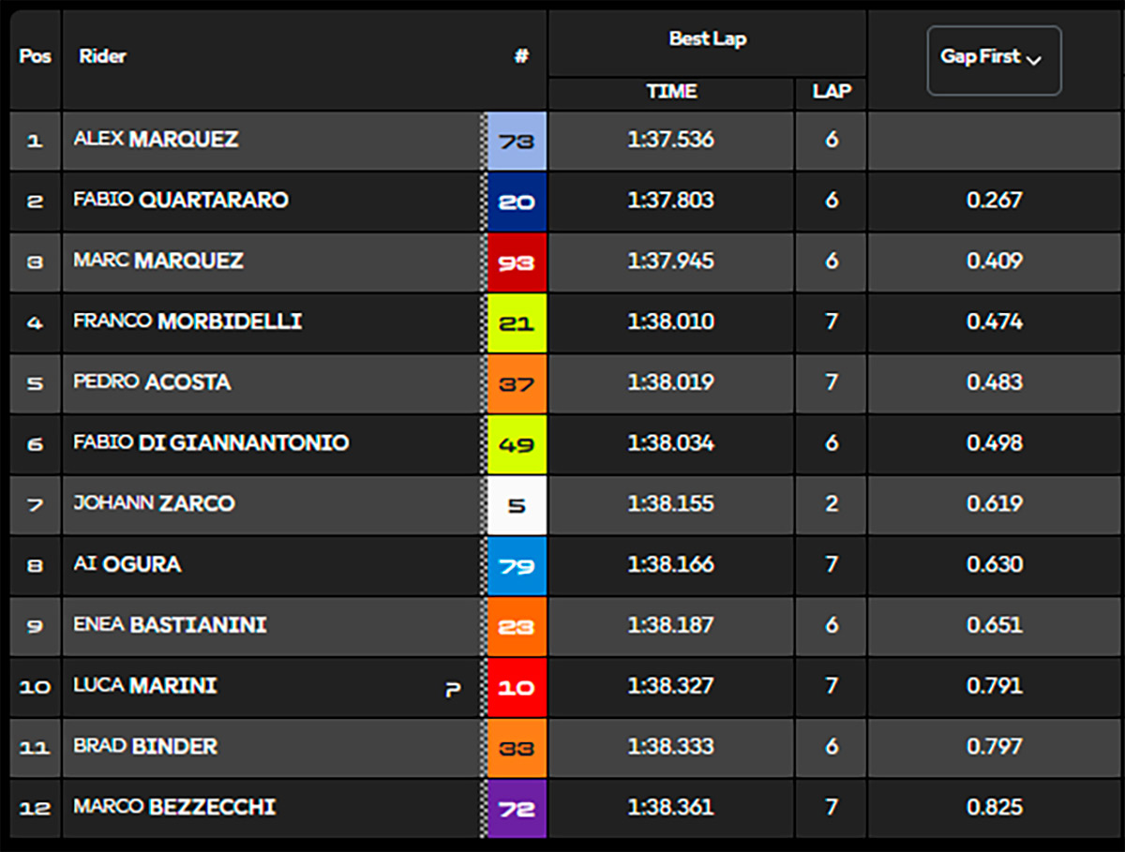Click the P icon beside Luca Marini
The image size is (1125, 852).
[453, 691]
